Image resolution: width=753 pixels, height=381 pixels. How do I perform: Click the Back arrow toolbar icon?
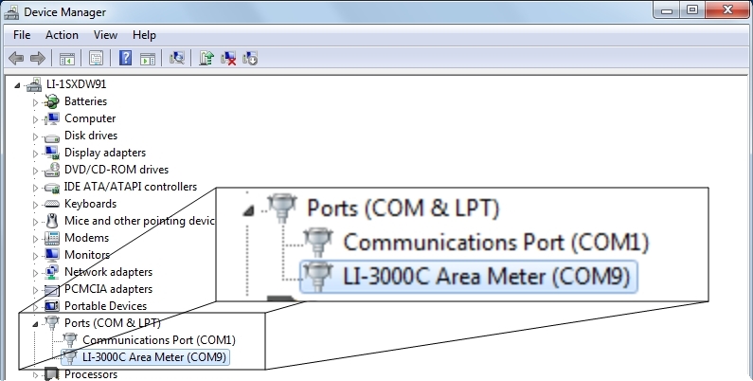pyautogui.click(x=16, y=59)
